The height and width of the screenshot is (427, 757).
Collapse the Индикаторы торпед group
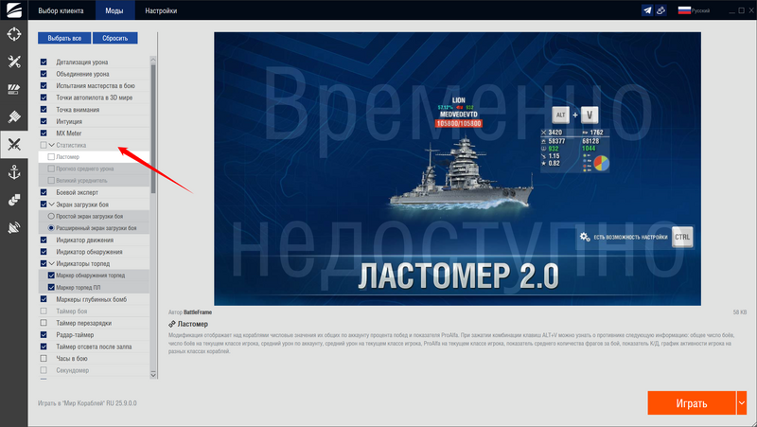tap(52, 264)
